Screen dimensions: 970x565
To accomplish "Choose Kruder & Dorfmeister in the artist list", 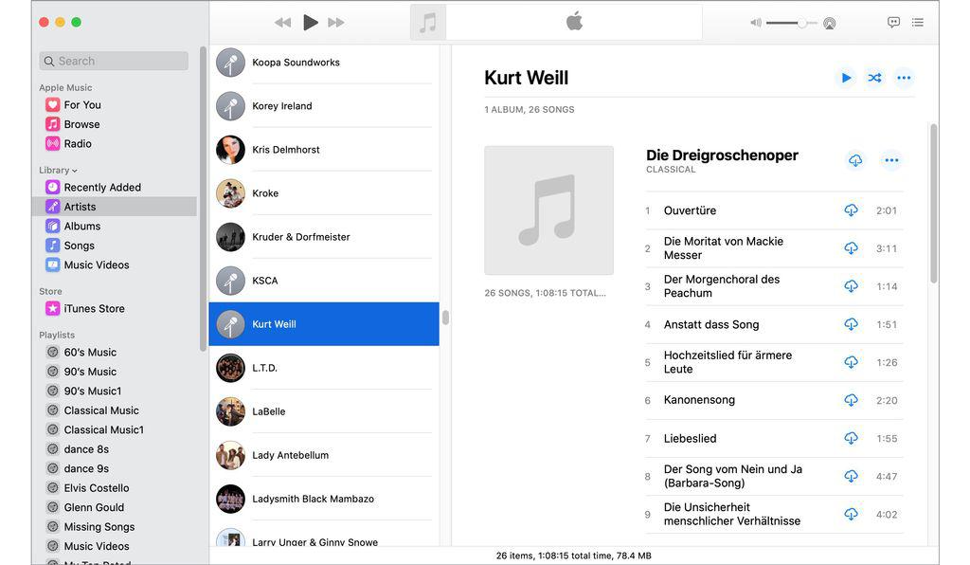I will pyautogui.click(x=324, y=237).
